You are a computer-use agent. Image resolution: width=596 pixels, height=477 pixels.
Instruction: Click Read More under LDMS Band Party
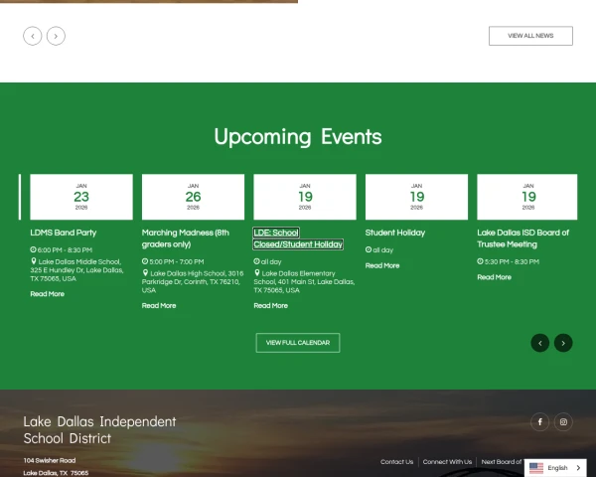click(x=47, y=294)
